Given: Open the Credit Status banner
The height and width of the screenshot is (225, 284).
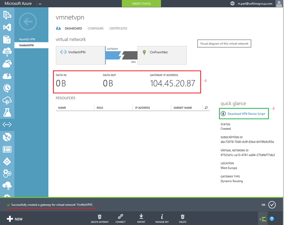Looking at the screenshot, I should [141, 3].
